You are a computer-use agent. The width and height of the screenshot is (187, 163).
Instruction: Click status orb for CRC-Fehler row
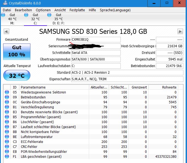(x=7, y=147)
